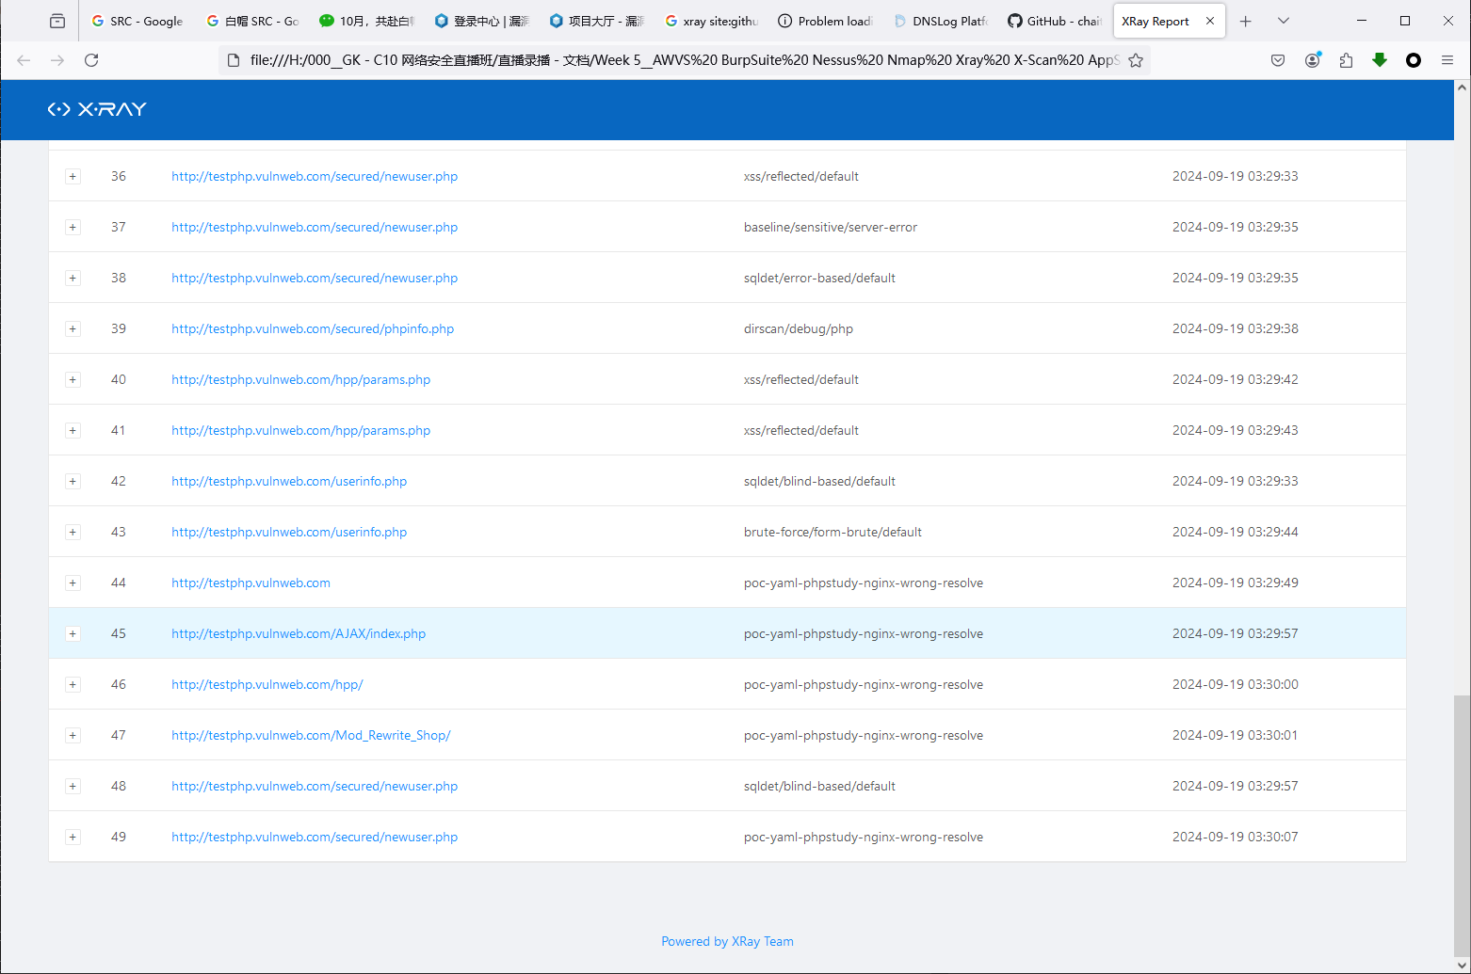Expand row 39 phpinfo details
The width and height of the screenshot is (1471, 974).
click(x=73, y=328)
